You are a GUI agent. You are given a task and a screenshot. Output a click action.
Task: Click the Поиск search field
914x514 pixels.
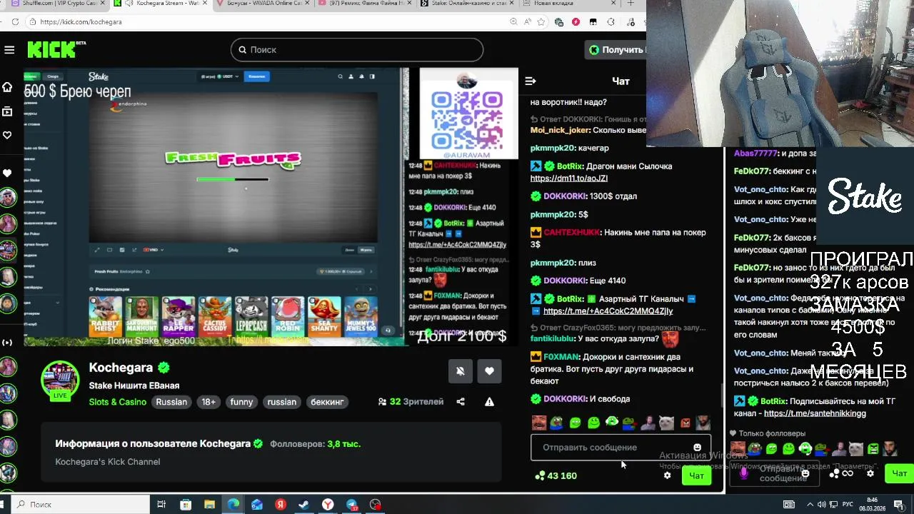(357, 50)
